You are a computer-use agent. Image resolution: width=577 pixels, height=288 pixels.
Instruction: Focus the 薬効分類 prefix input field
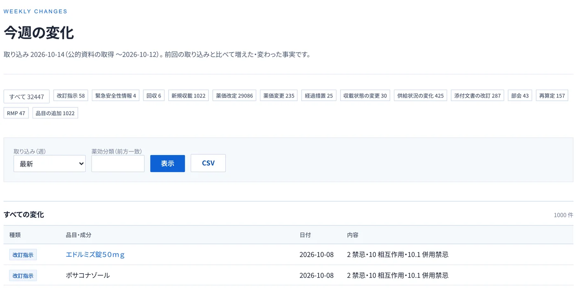pos(118,163)
